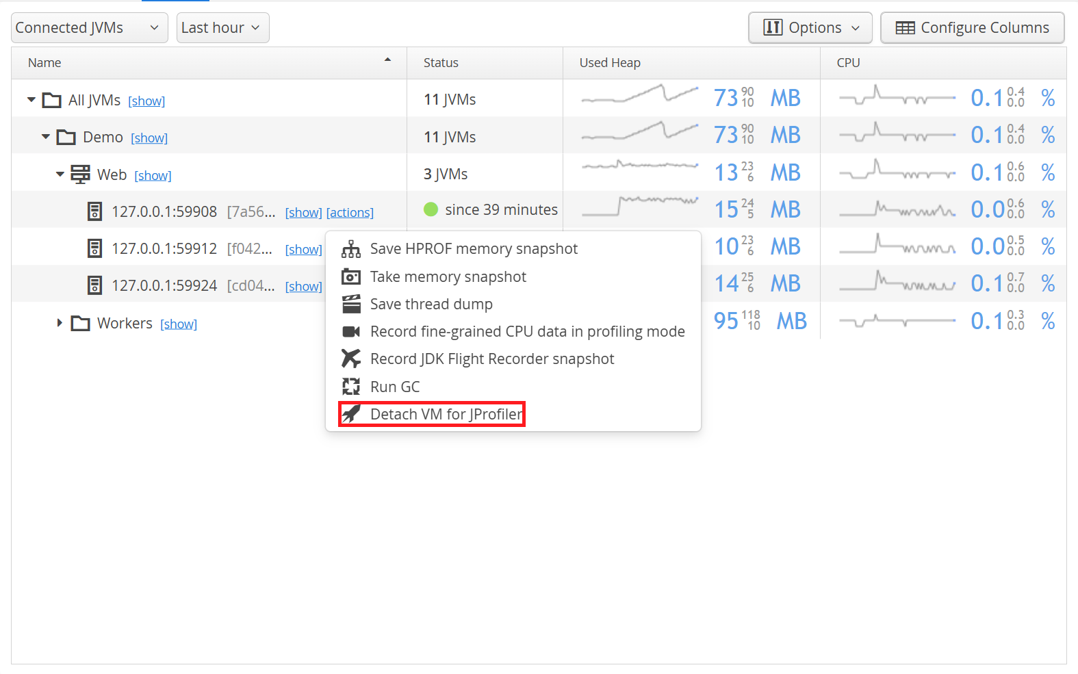This screenshot has height=674, width=1078.
Task: Open the Connected JVMs dropdown
Action: [90, 28]
